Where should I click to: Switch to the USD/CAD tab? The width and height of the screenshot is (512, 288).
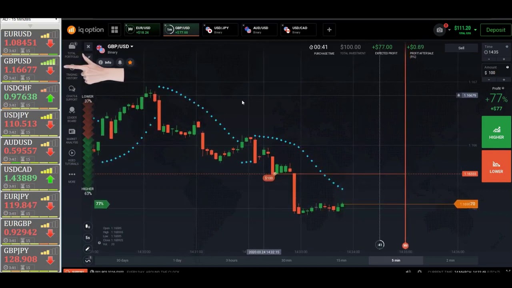click(299, 30)
